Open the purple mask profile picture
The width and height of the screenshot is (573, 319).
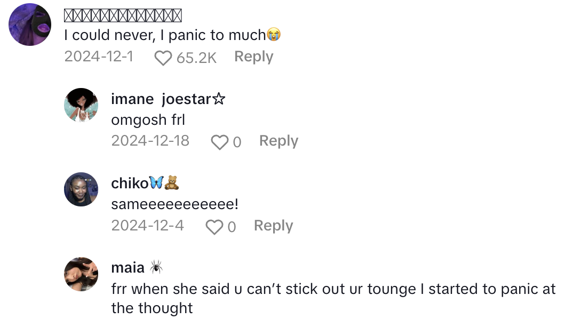(x=30, y=25)
